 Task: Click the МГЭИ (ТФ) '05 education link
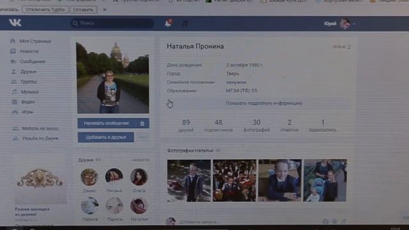click(242, 91)
